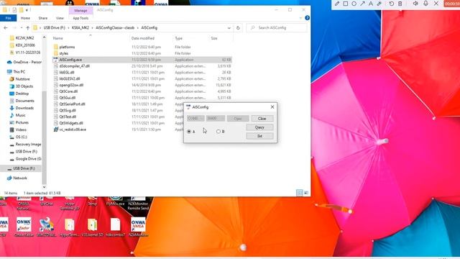Refresh the current folder
460x259 pixels.
238,28
